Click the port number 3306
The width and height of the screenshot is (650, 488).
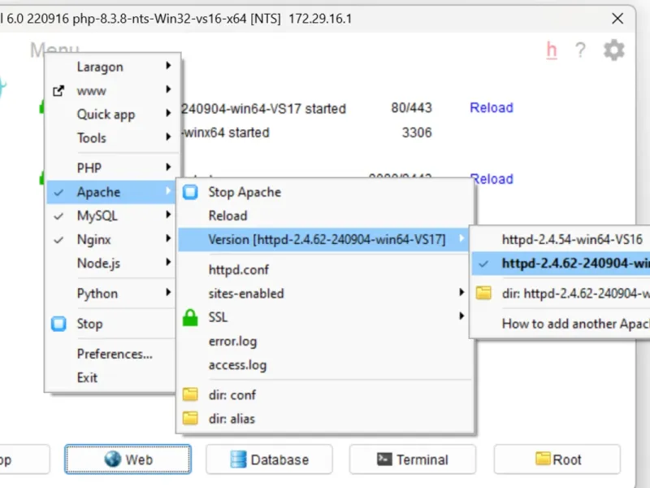point(417,133)
